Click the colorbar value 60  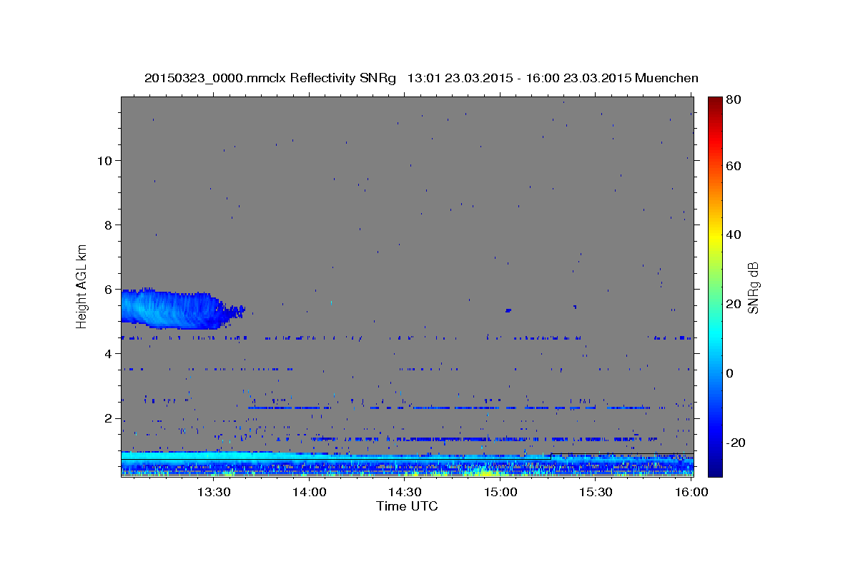pos(734,166)
